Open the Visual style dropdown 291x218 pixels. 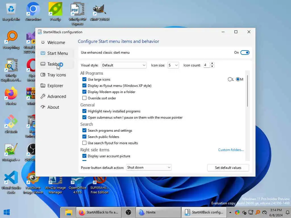click(124, 65)
